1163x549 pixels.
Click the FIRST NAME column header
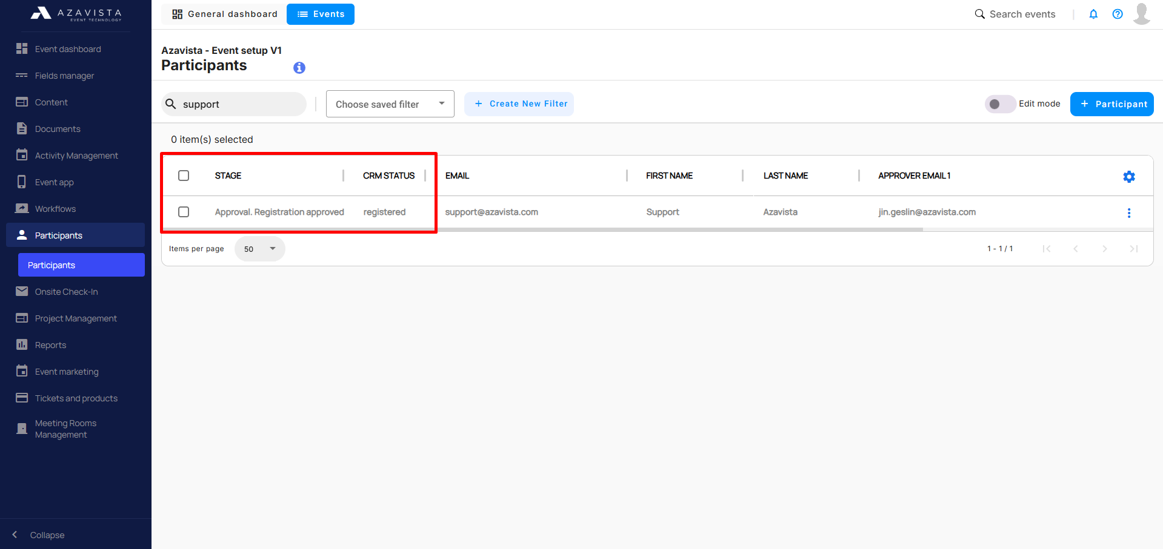(669, 176)
